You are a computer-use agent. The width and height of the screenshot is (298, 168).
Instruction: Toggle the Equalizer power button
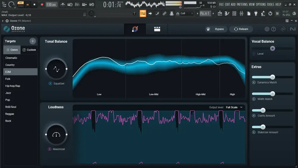[50, 83]
